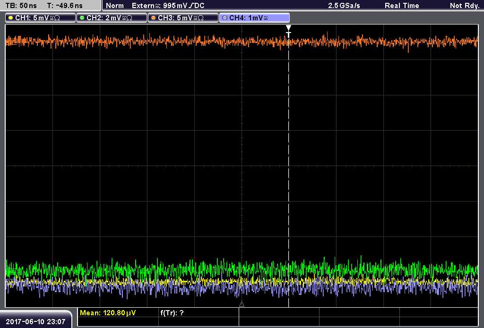Viewport: 484px width, 328px height.
Task: Click the 2017-06-10 23:07 date stamp
Action: point(35,322)
